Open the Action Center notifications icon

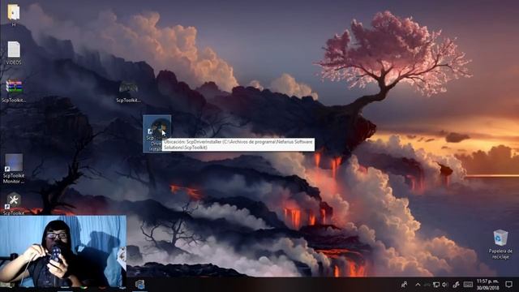click(508, 285)
